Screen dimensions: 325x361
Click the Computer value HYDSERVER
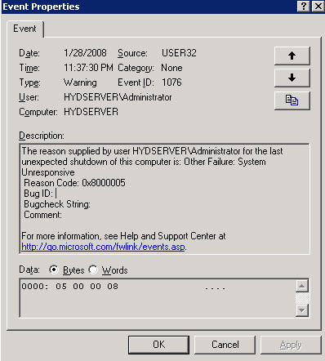tap(91, 112)
